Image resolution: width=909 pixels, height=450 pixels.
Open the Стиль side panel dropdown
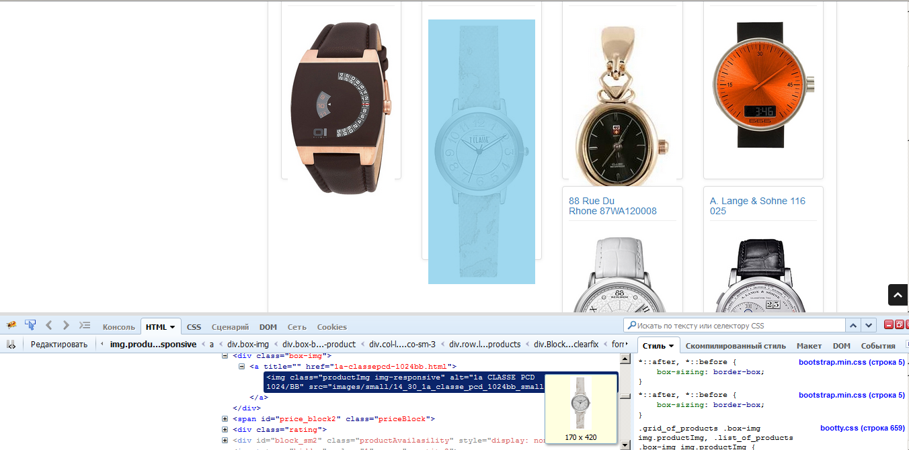point(671,346)
